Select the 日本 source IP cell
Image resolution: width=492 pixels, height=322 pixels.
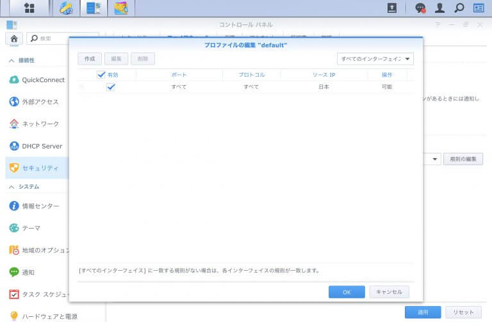[x=324, y=87]
